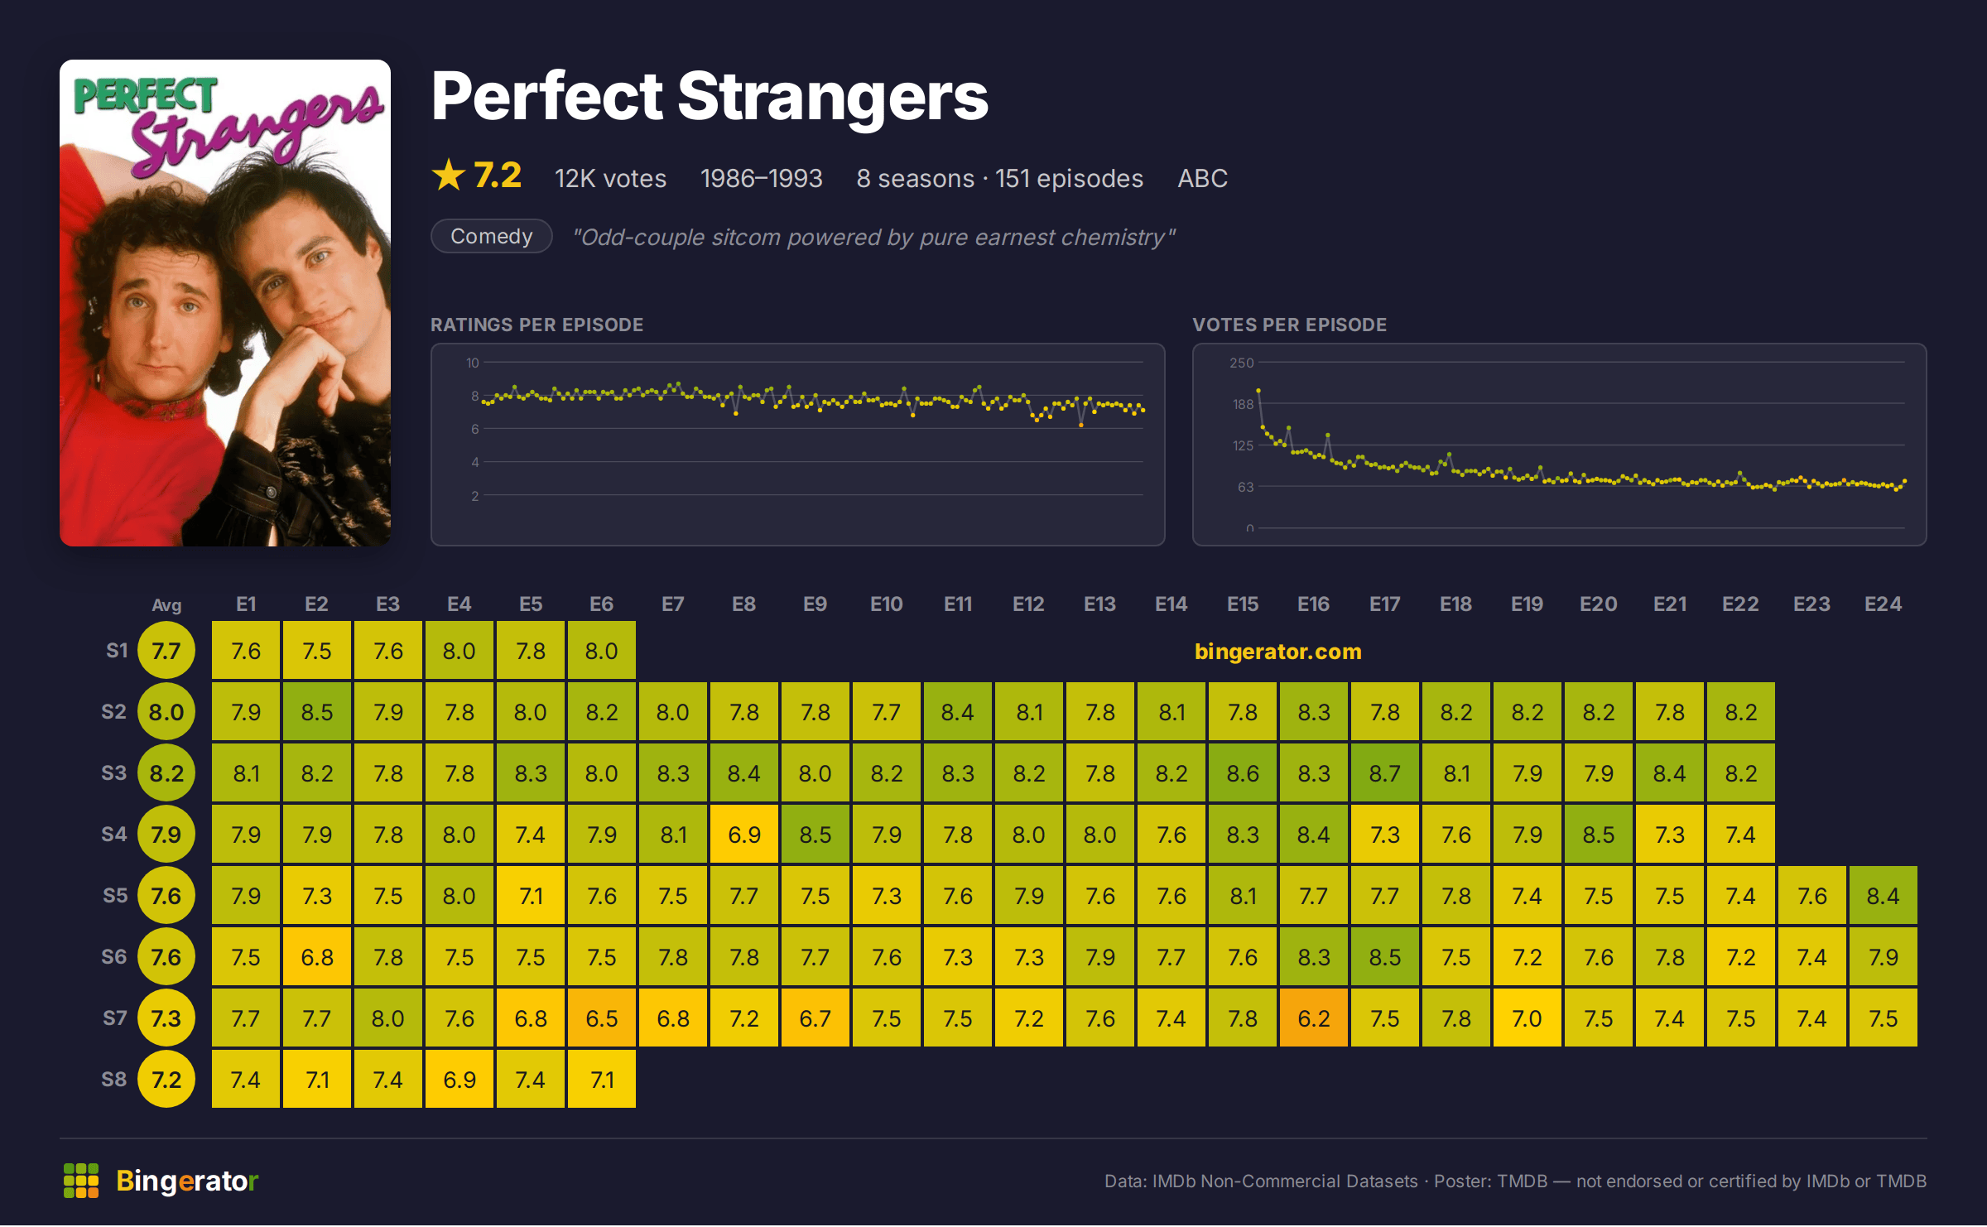Click the gold star rating icon

tap(449, 176)
